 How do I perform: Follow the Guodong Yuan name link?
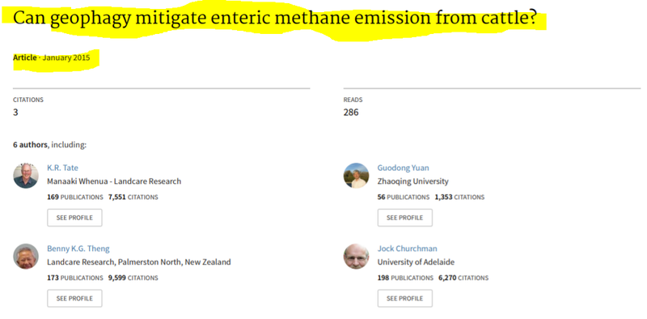pyautogui.click(x=403, y=168)
